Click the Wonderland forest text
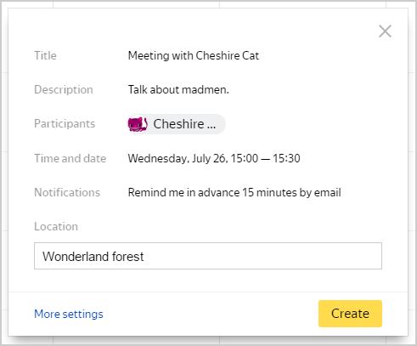This screenshot has width=417, height=346. [x=93, y=257]
